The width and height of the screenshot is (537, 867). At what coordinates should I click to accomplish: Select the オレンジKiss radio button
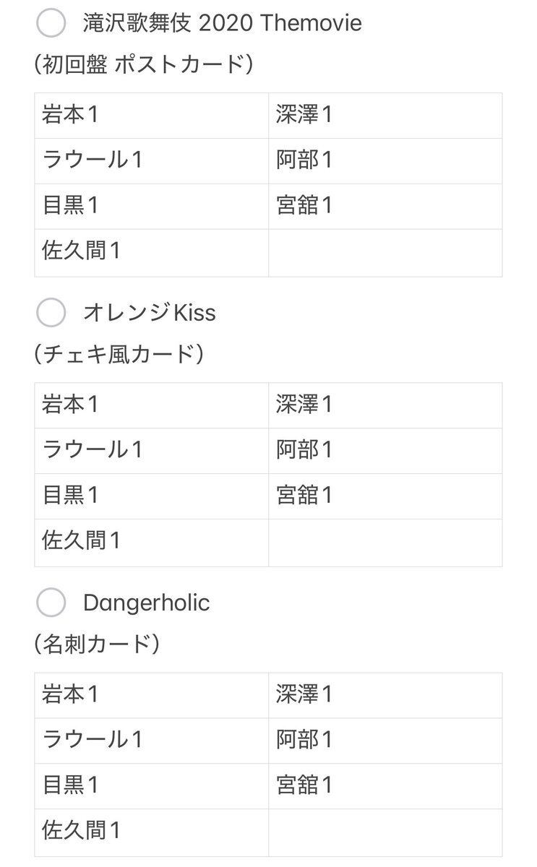[x=51, y=313]
